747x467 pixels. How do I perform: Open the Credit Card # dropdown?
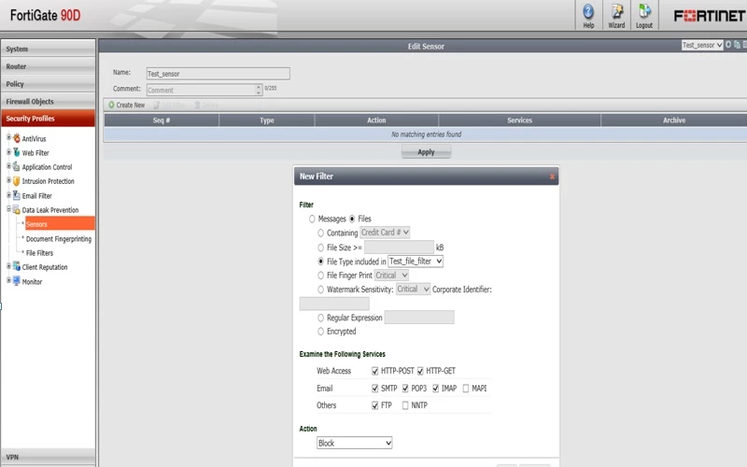point(385,233)
